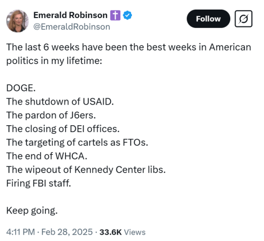This screenshot has height=241, width=264.
Task: Open the Grok explain-post icon
Action: 243,18
